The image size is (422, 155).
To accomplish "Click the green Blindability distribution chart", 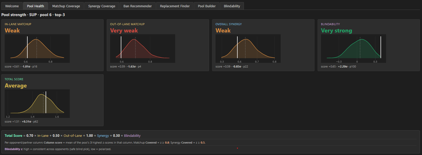I will tap(354, 49).
